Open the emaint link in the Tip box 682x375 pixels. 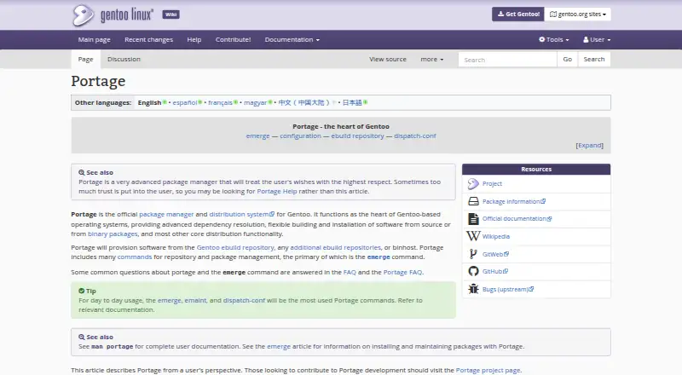[x=195, y=300]
